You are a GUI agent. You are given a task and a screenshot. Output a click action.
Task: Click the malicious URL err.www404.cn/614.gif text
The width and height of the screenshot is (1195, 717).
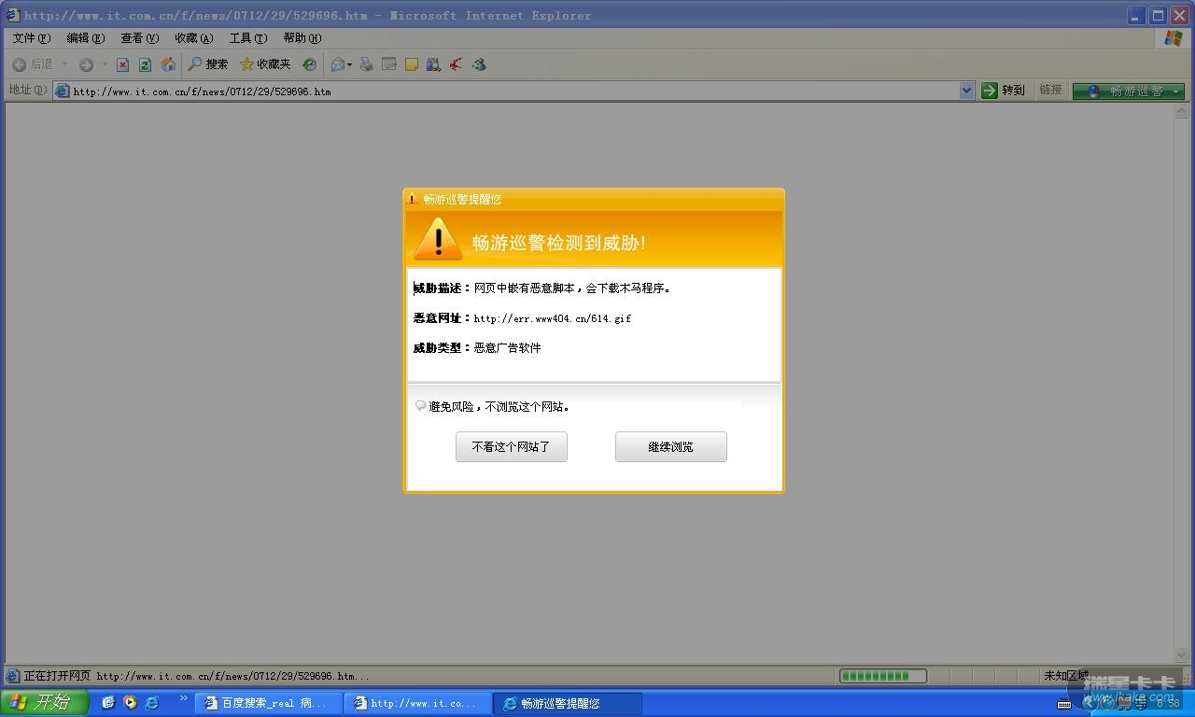click(x=553, y=318)
